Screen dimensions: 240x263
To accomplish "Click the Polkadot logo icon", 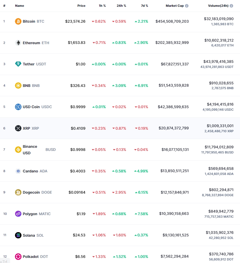I will coord(18,256).
